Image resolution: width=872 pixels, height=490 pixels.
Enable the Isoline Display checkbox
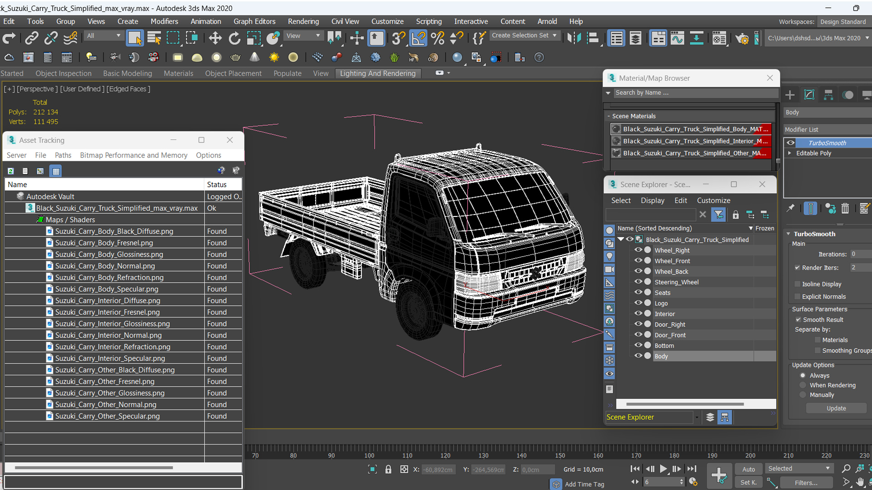797,284
